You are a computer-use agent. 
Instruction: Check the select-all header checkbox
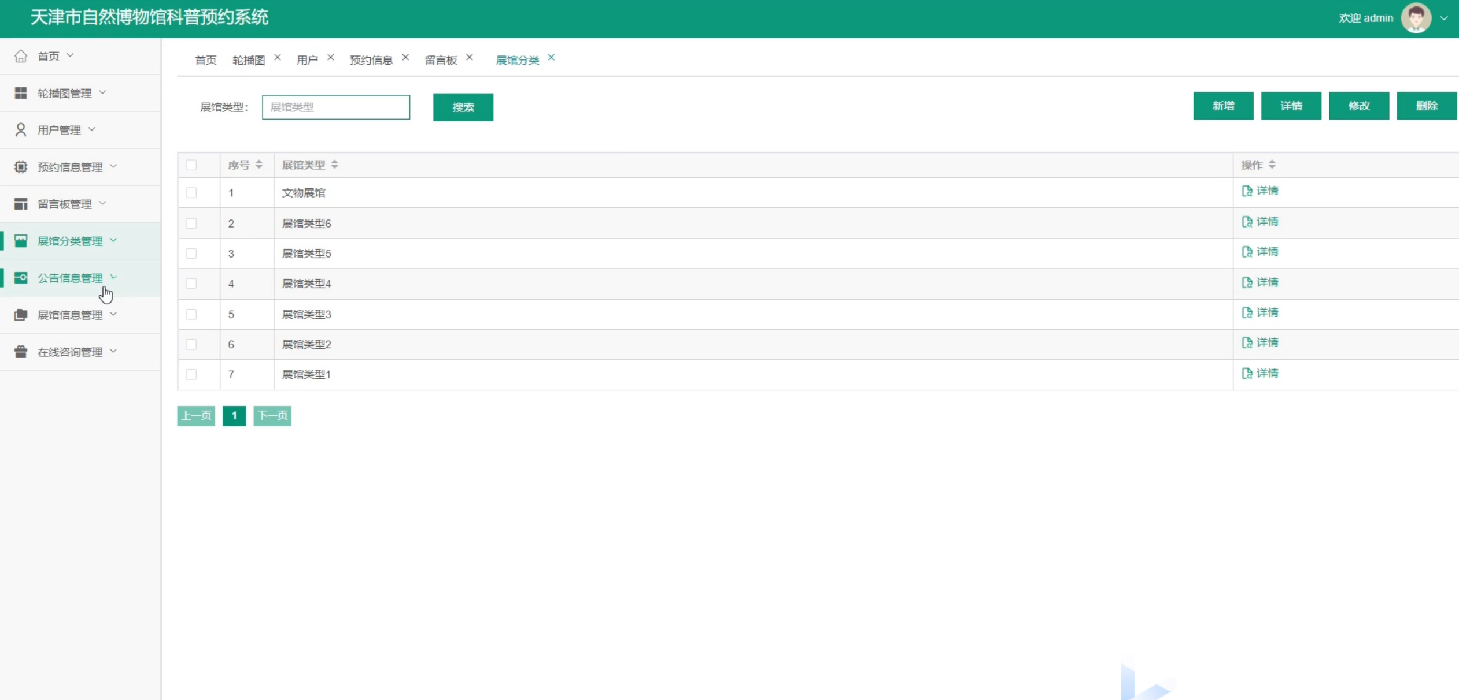[x=191, y=165]
